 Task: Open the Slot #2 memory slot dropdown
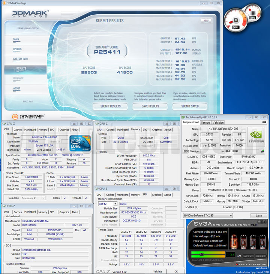(115, 204)
